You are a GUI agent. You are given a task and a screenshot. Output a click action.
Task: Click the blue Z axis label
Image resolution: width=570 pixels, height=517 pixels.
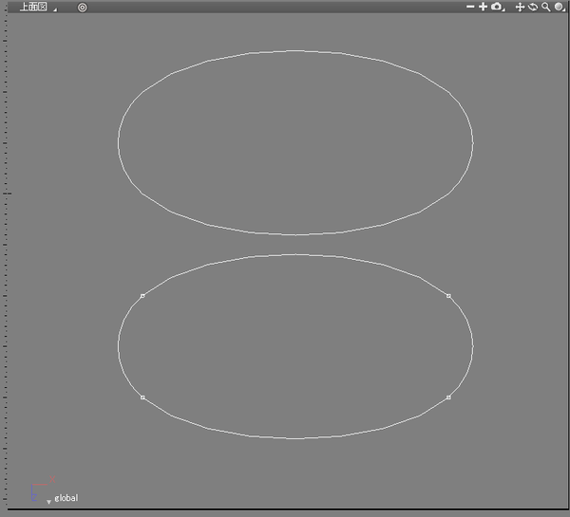[x=33, y=497]
